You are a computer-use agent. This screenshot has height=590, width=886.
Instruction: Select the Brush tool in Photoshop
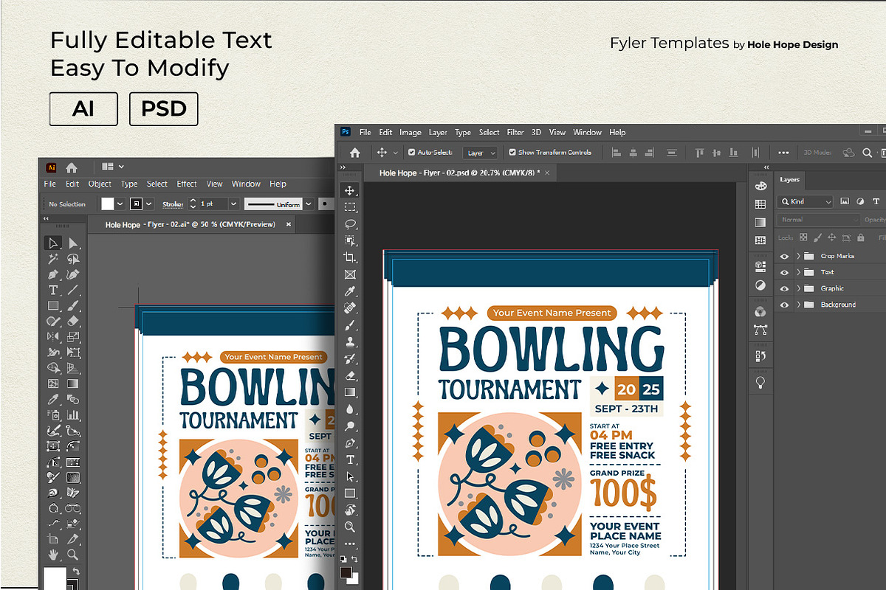350,324
